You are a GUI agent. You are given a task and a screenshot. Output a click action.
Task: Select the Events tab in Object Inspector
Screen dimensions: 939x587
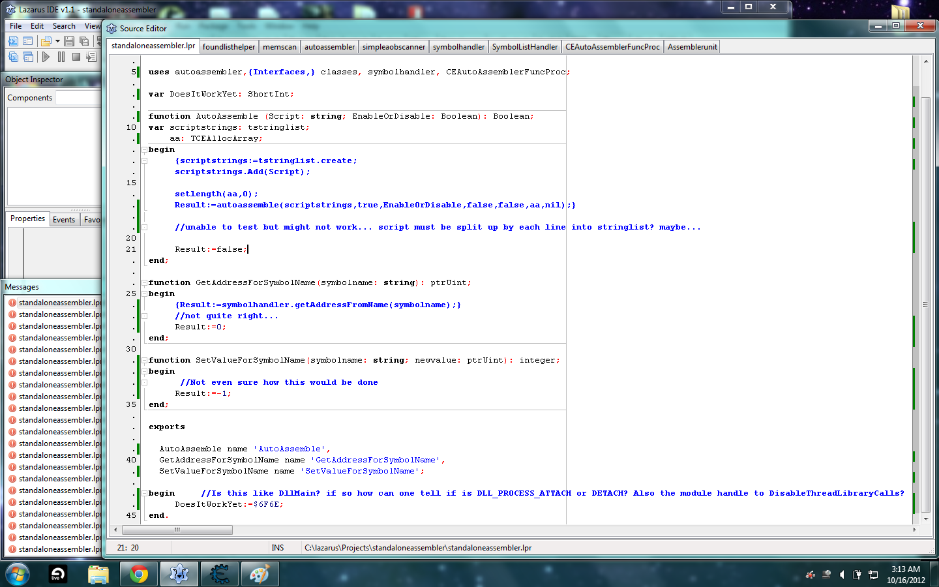64,220
